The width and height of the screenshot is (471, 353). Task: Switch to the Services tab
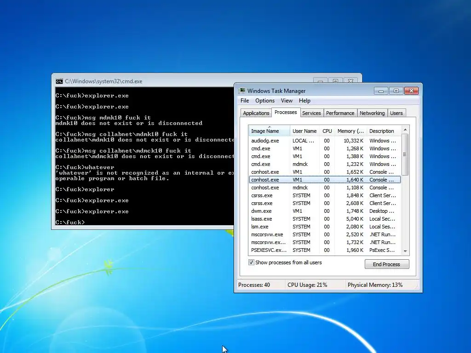tap(311, 113)
